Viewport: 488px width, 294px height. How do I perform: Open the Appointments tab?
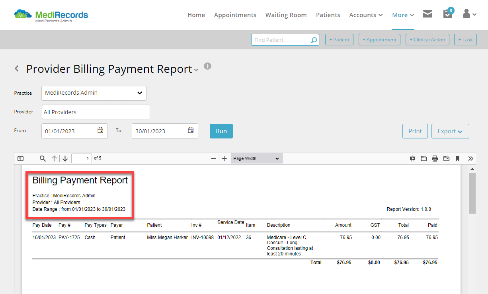[x=235, y=15]
